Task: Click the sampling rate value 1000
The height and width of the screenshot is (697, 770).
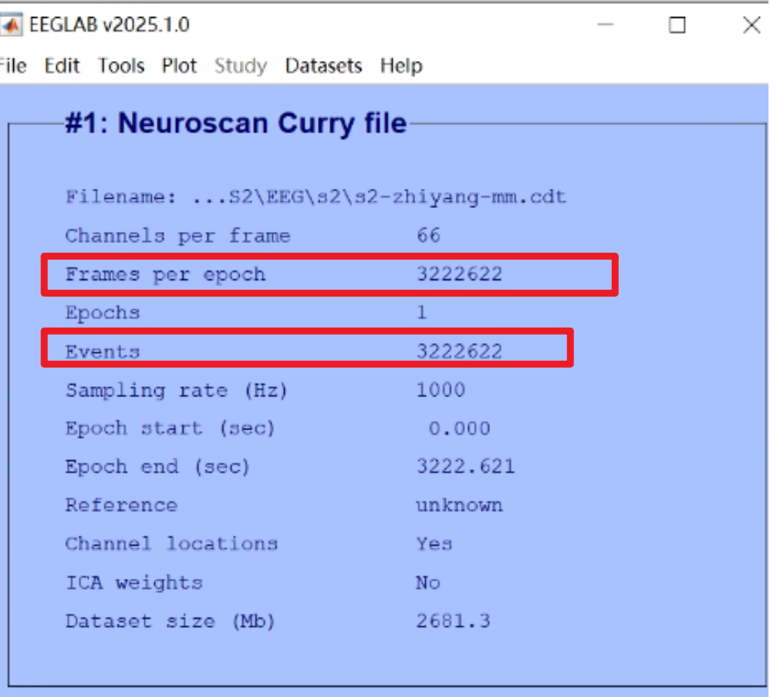Action: 441,390
